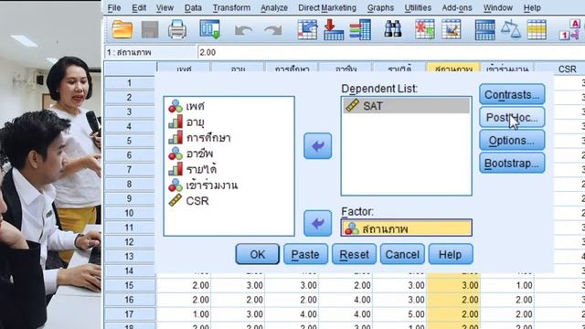Open the Utilities menu
The image size is (585, 329).
click(418, 7)
